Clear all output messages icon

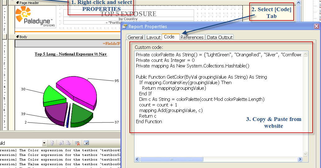point(77,143)
